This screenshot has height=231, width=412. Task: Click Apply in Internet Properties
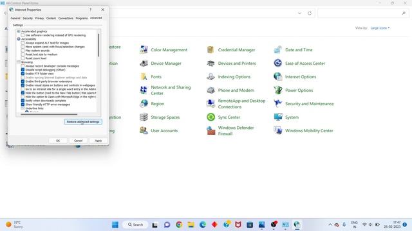(x=98, y=141)
